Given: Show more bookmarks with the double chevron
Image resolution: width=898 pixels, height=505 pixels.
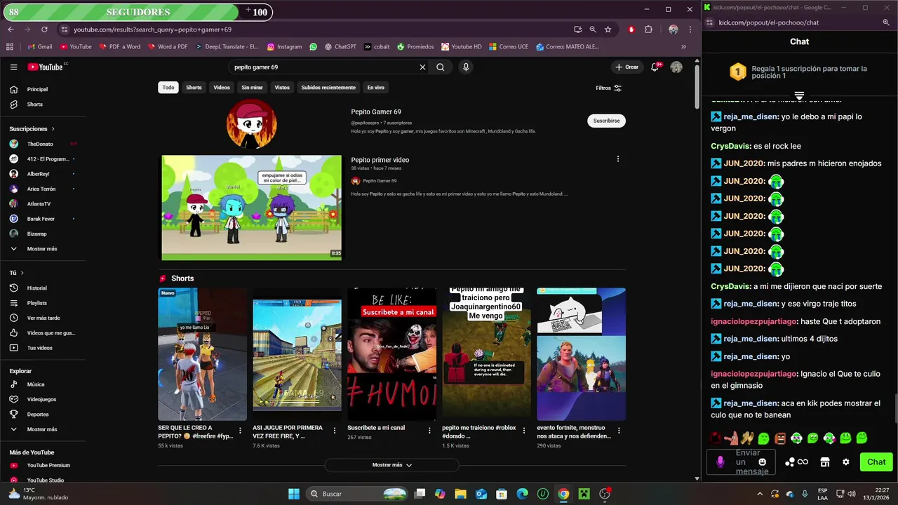Looking at the screenshot, I should [683, 47].
